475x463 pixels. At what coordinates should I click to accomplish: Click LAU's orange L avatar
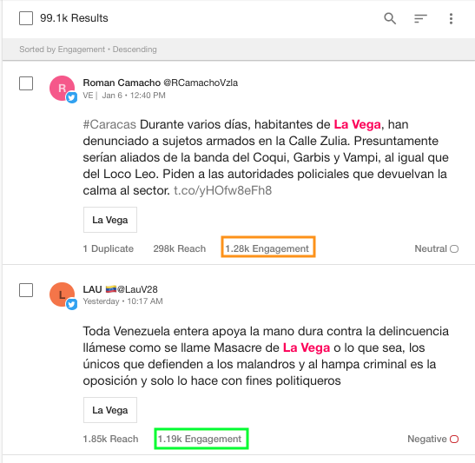pos(62,294)
